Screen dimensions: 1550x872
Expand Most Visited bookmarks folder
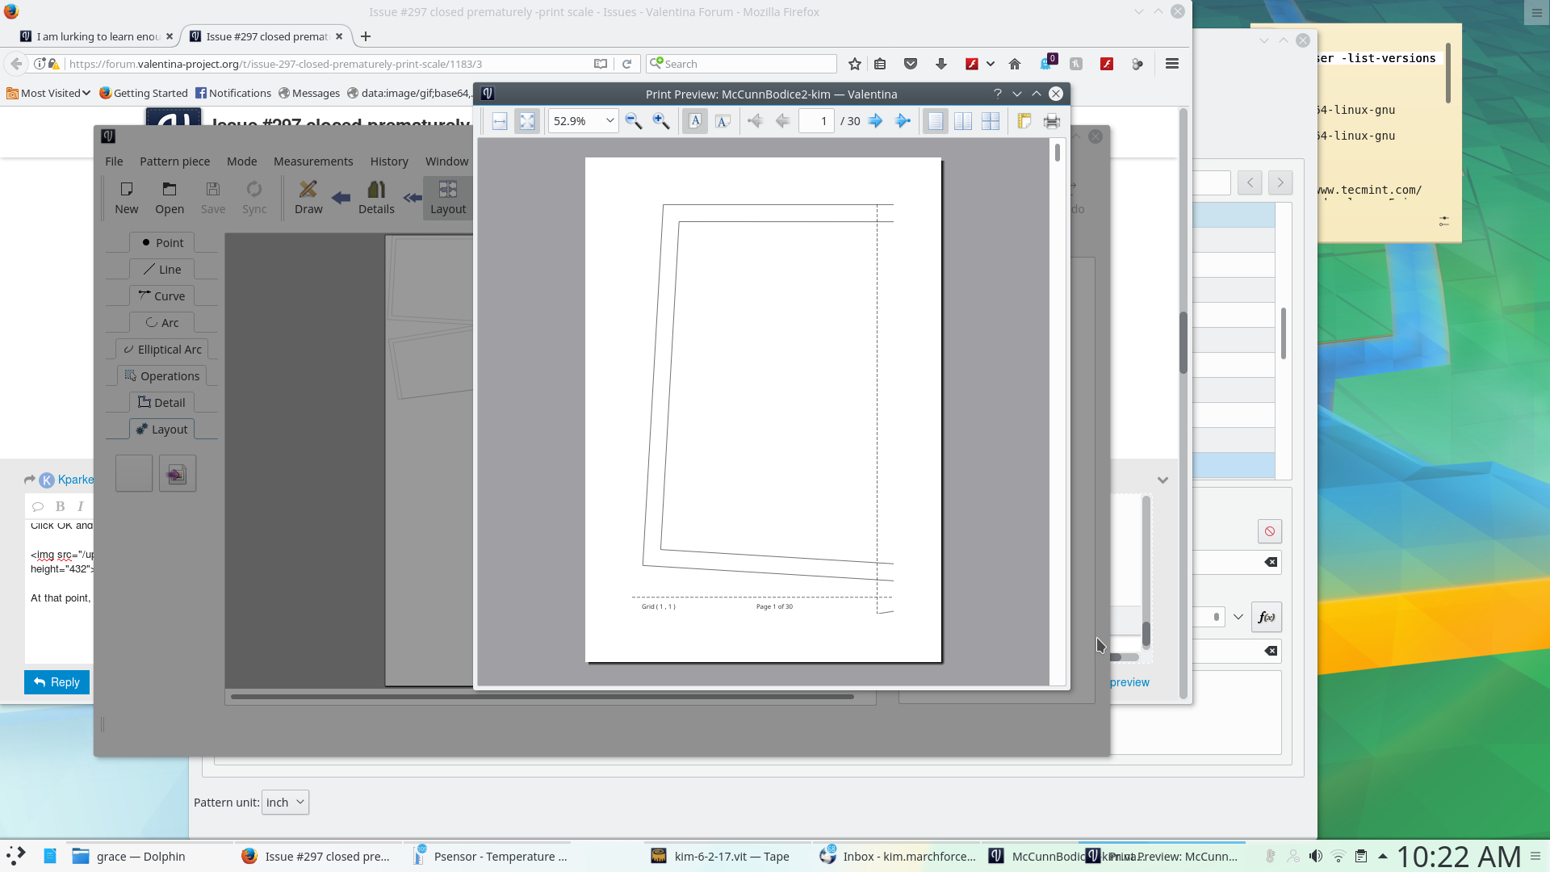(x=48, y=93)
